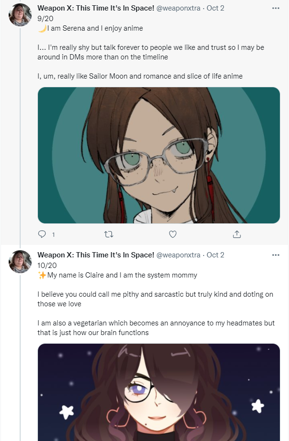Viewport: 289px width, 441px height.
Task: Open display name link on 10/20 tweet
Action: point(96,255)
